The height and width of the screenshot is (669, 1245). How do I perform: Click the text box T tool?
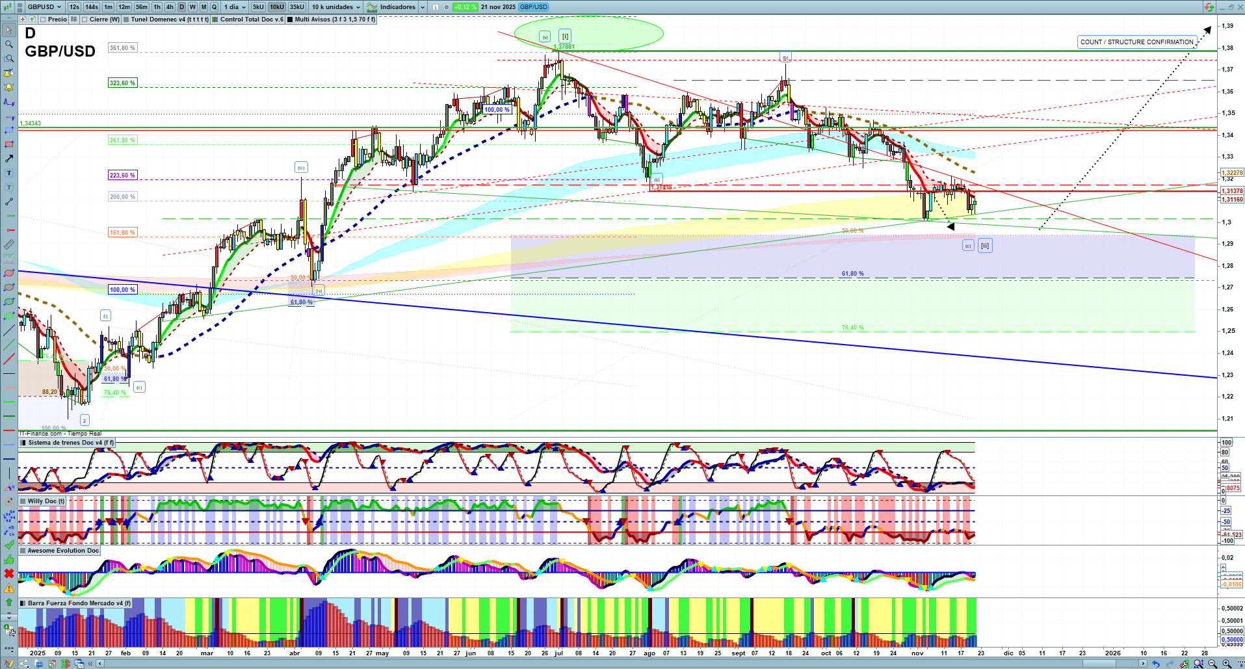[x=9, y=173]
